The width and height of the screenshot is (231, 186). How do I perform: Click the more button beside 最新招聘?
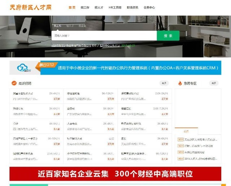[x=164, y=83]
